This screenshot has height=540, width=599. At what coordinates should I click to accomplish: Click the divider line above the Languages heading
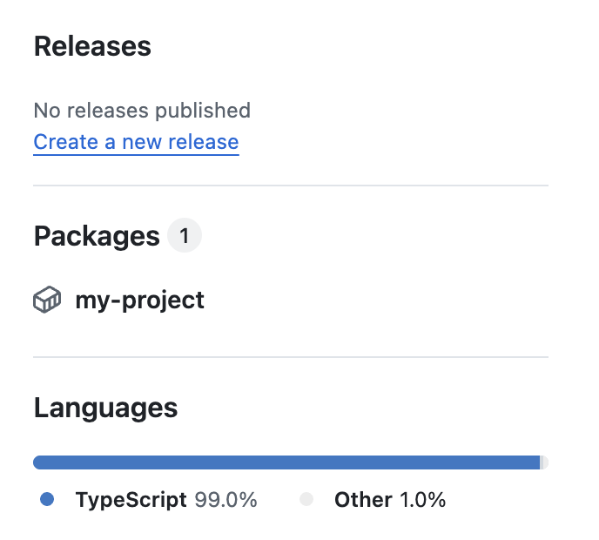tap(291, 357)
